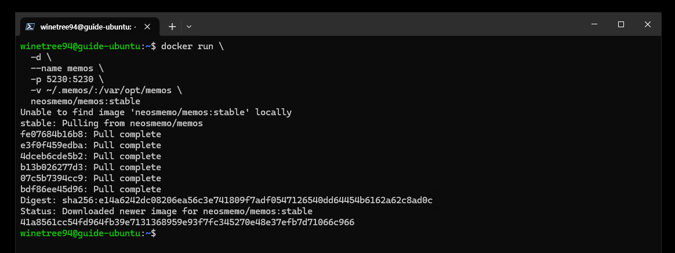Click the 'bdf86ee45d96: Pull complete' line
Image resolution: width=675 pixels, height=253 pixels.
(x=90, y=189)
